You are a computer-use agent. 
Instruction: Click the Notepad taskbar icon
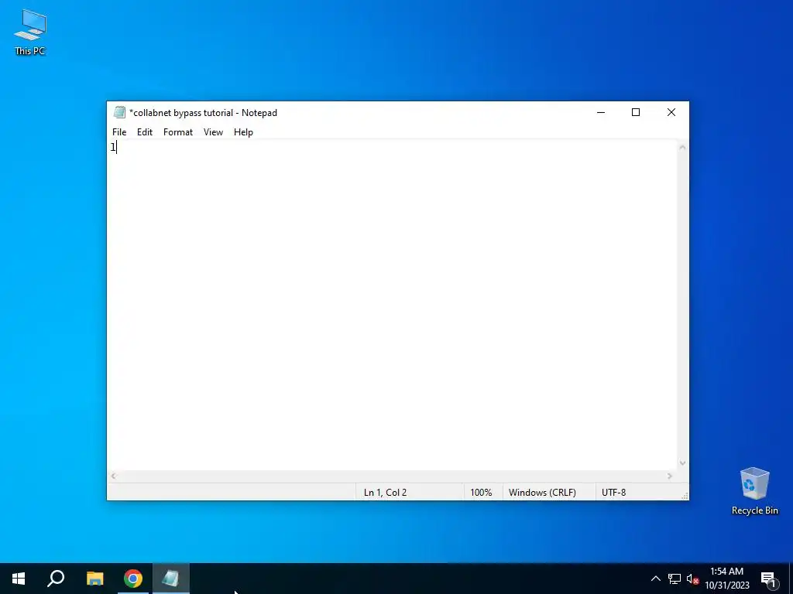[171, 579]
